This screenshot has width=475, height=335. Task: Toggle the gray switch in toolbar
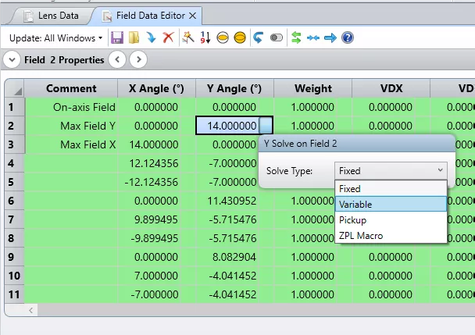(x=276, y=37)
